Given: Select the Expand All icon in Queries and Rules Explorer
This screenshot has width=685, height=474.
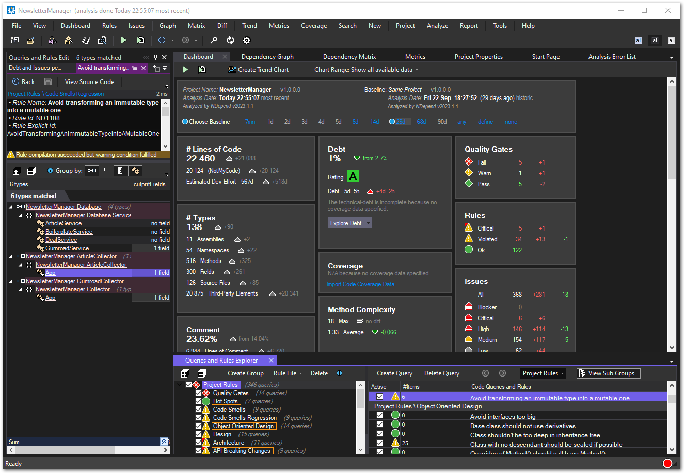Looking at the screenshot, I should point(185,373).
